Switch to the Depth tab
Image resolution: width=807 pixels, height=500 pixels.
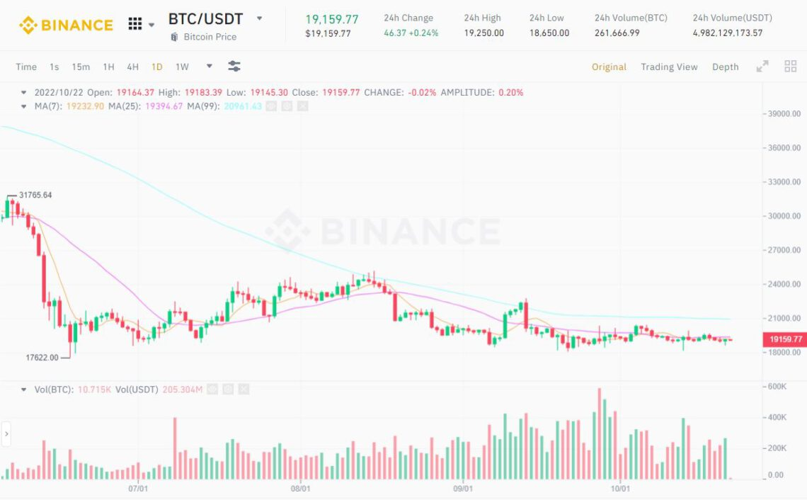pyautogui.click(x=725, y=67)
